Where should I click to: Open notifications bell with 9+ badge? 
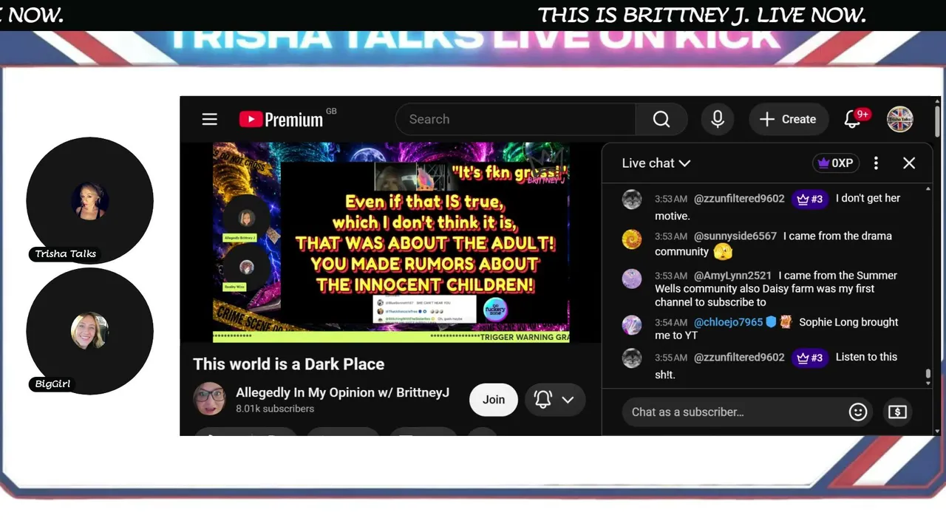[853, 119]
